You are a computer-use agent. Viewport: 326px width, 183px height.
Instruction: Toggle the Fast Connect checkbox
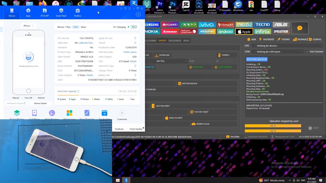(307, 52)
